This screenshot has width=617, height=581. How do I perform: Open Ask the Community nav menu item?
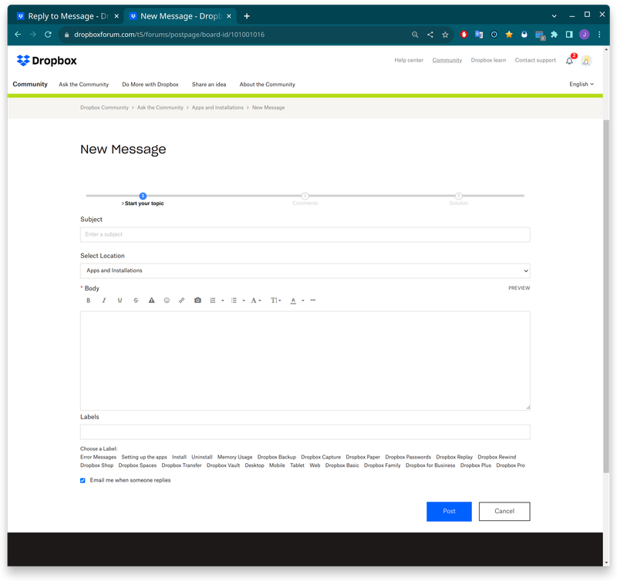coord(83,84)
